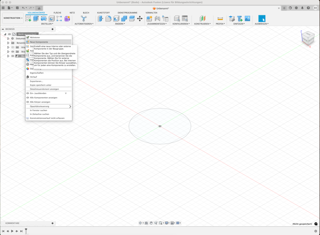
Task: Click 'Exportieren...' in the context menu
Action: coord(37,81)
